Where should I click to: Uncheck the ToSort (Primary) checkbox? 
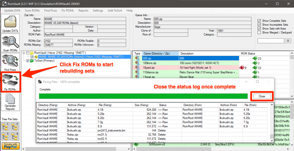pos(28,61)
